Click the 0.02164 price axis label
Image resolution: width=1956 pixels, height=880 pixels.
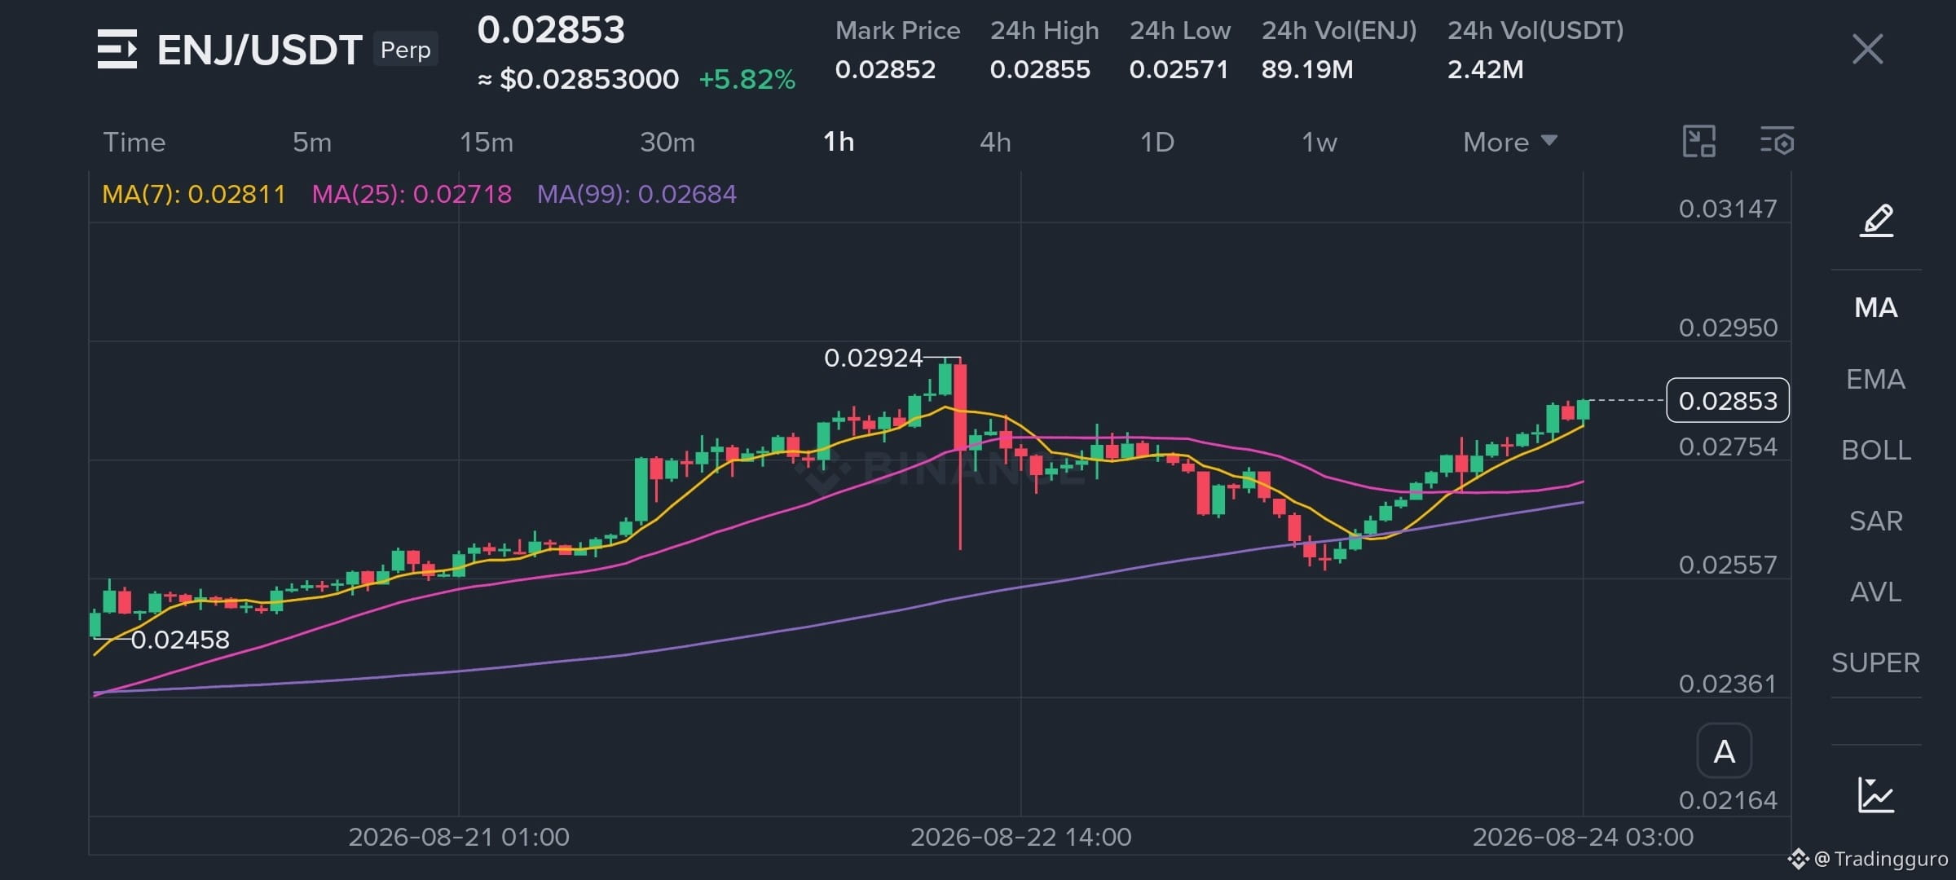tap(1728, 800)
